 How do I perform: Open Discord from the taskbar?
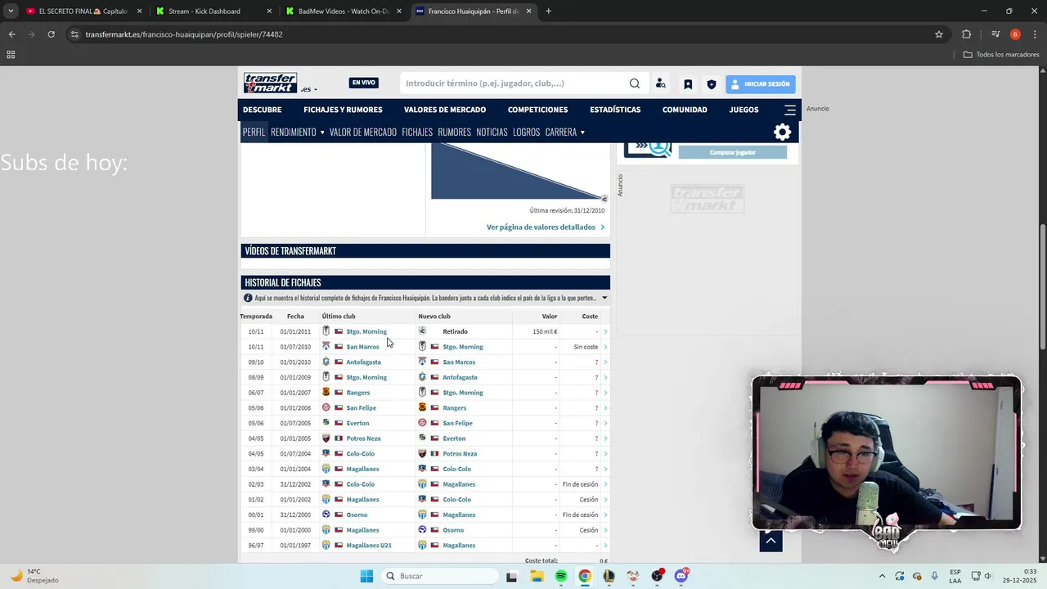pos(681,576)
